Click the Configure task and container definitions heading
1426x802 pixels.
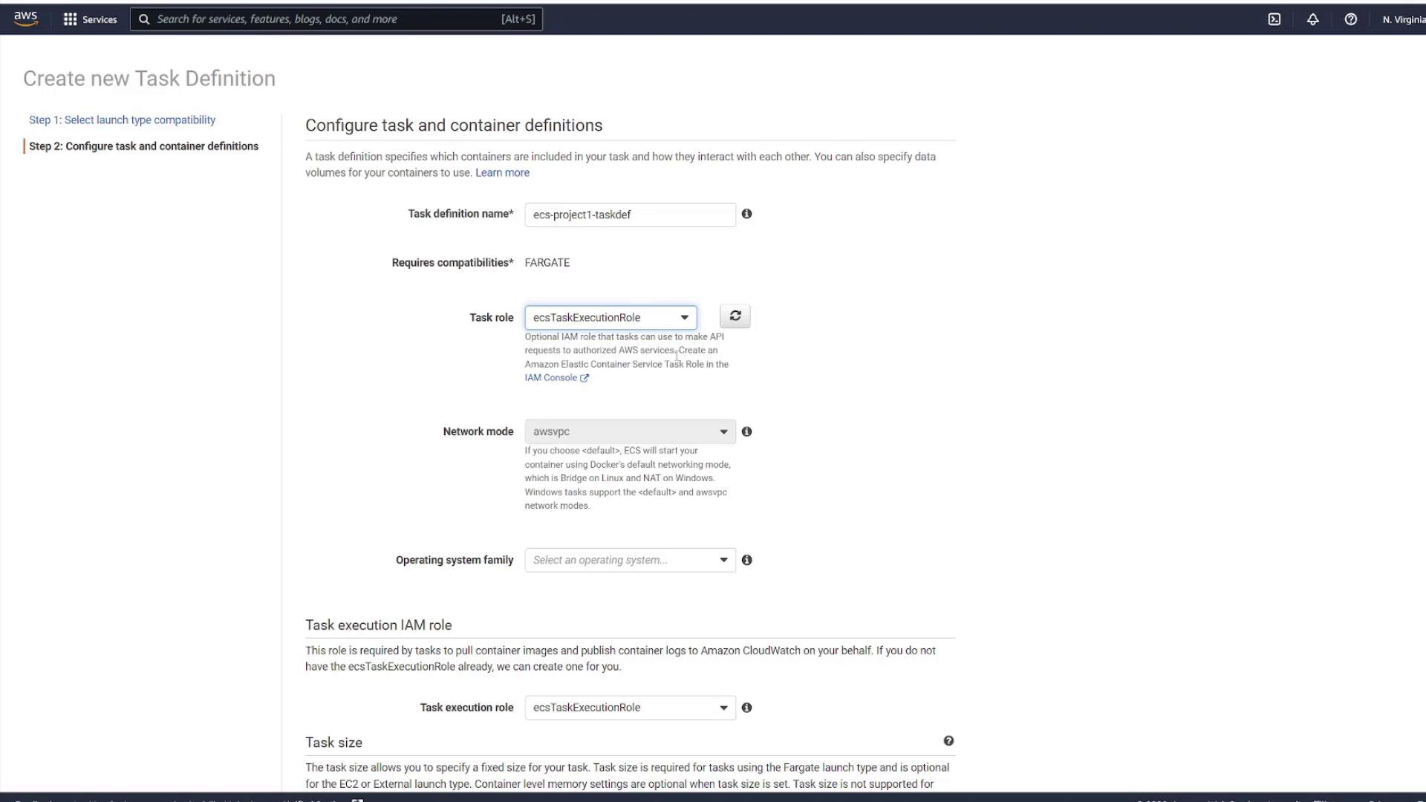[454, 125]
